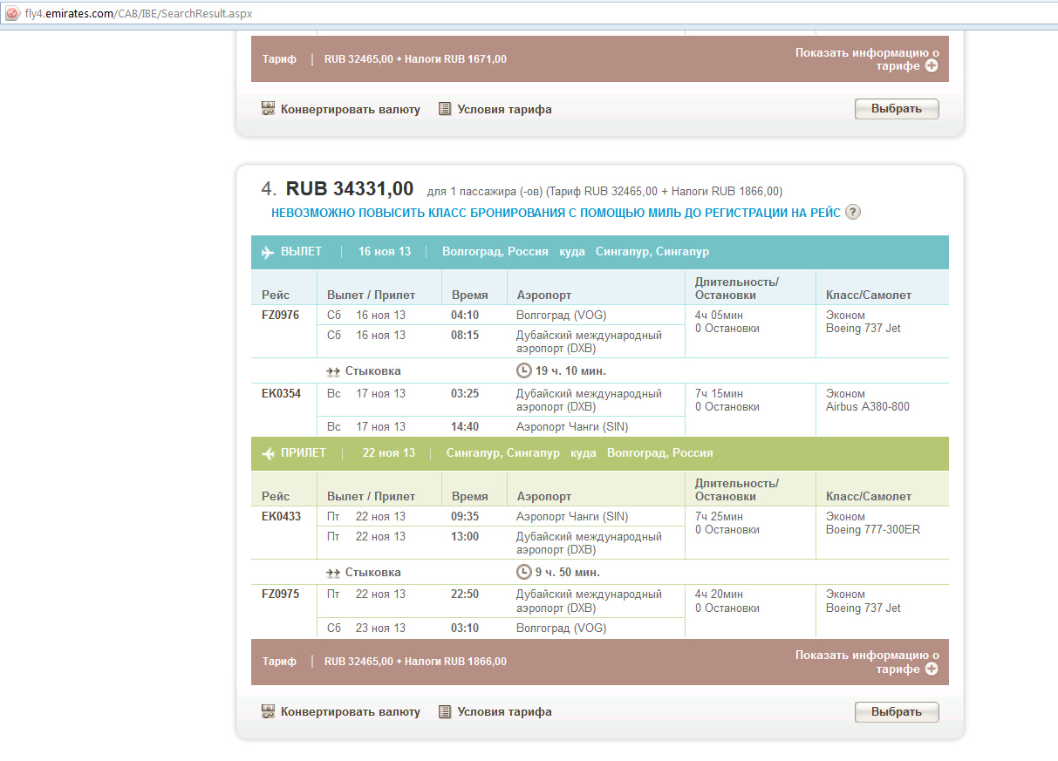The height and width of the screenshot is (761, 1058).
Task: Click lower currency converter calculator icon
Action: pos(269,711)
